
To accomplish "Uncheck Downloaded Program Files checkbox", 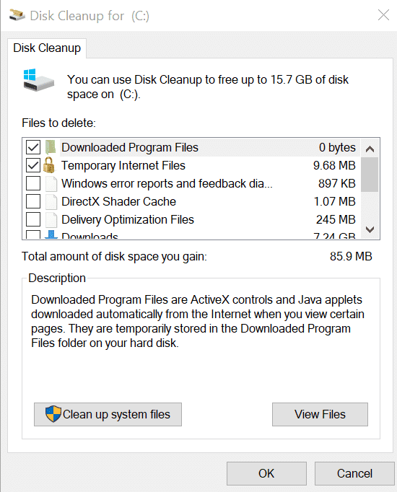I will [33, 147].
